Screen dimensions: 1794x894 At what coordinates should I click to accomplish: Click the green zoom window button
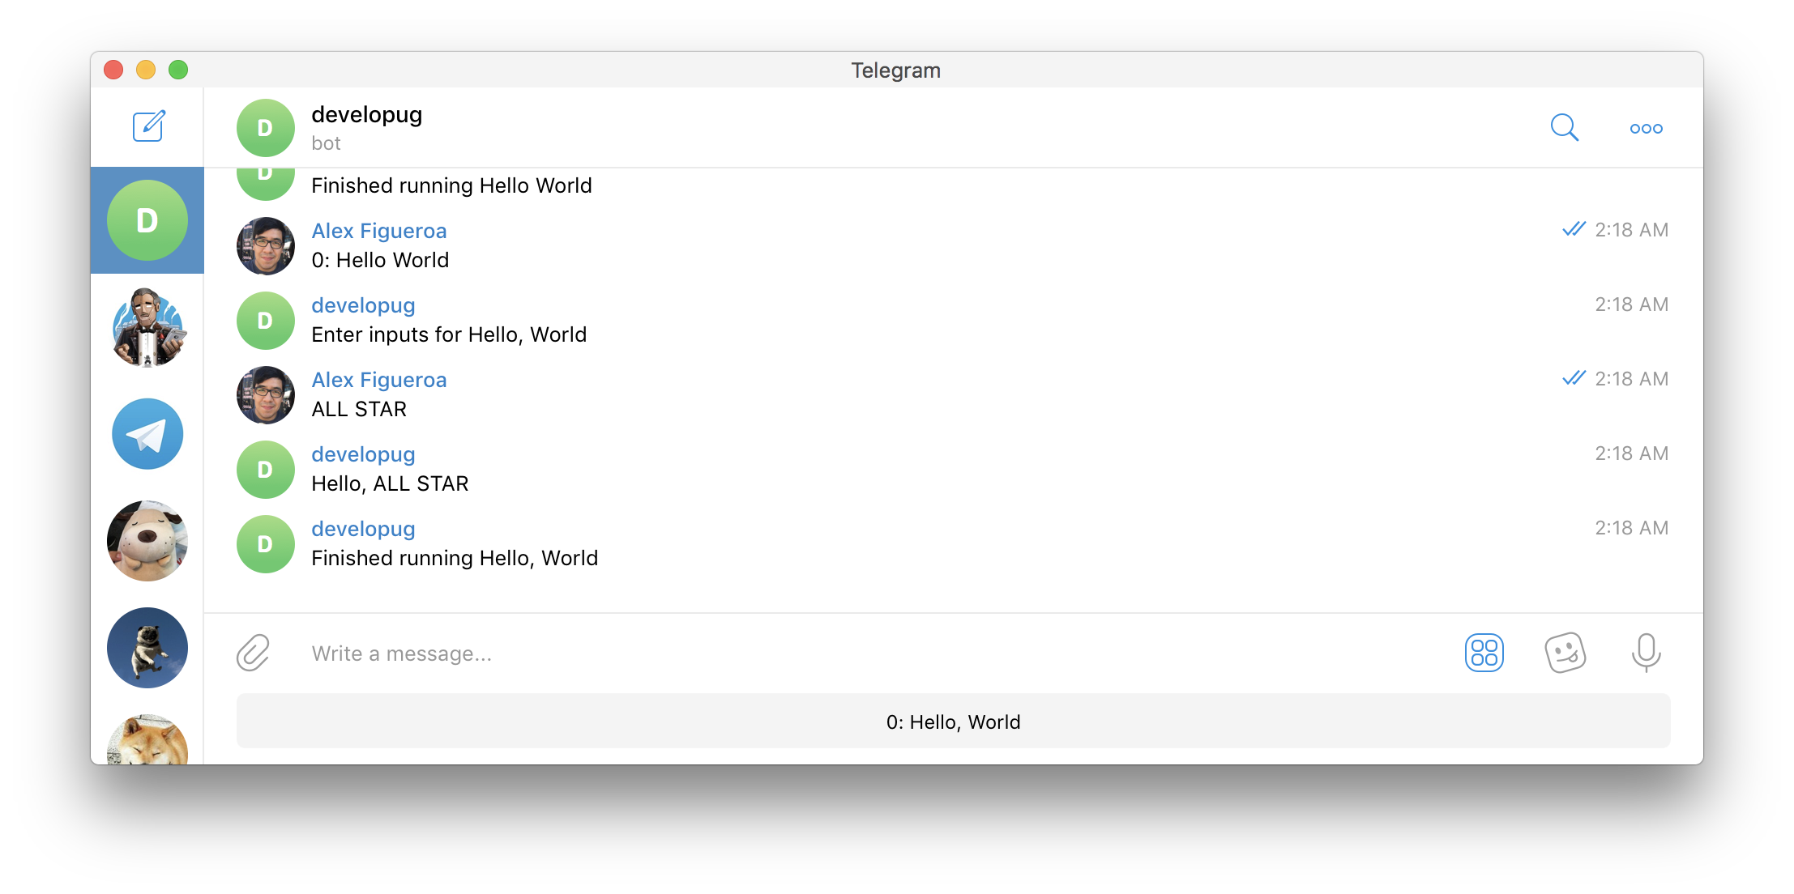[178, 70]
